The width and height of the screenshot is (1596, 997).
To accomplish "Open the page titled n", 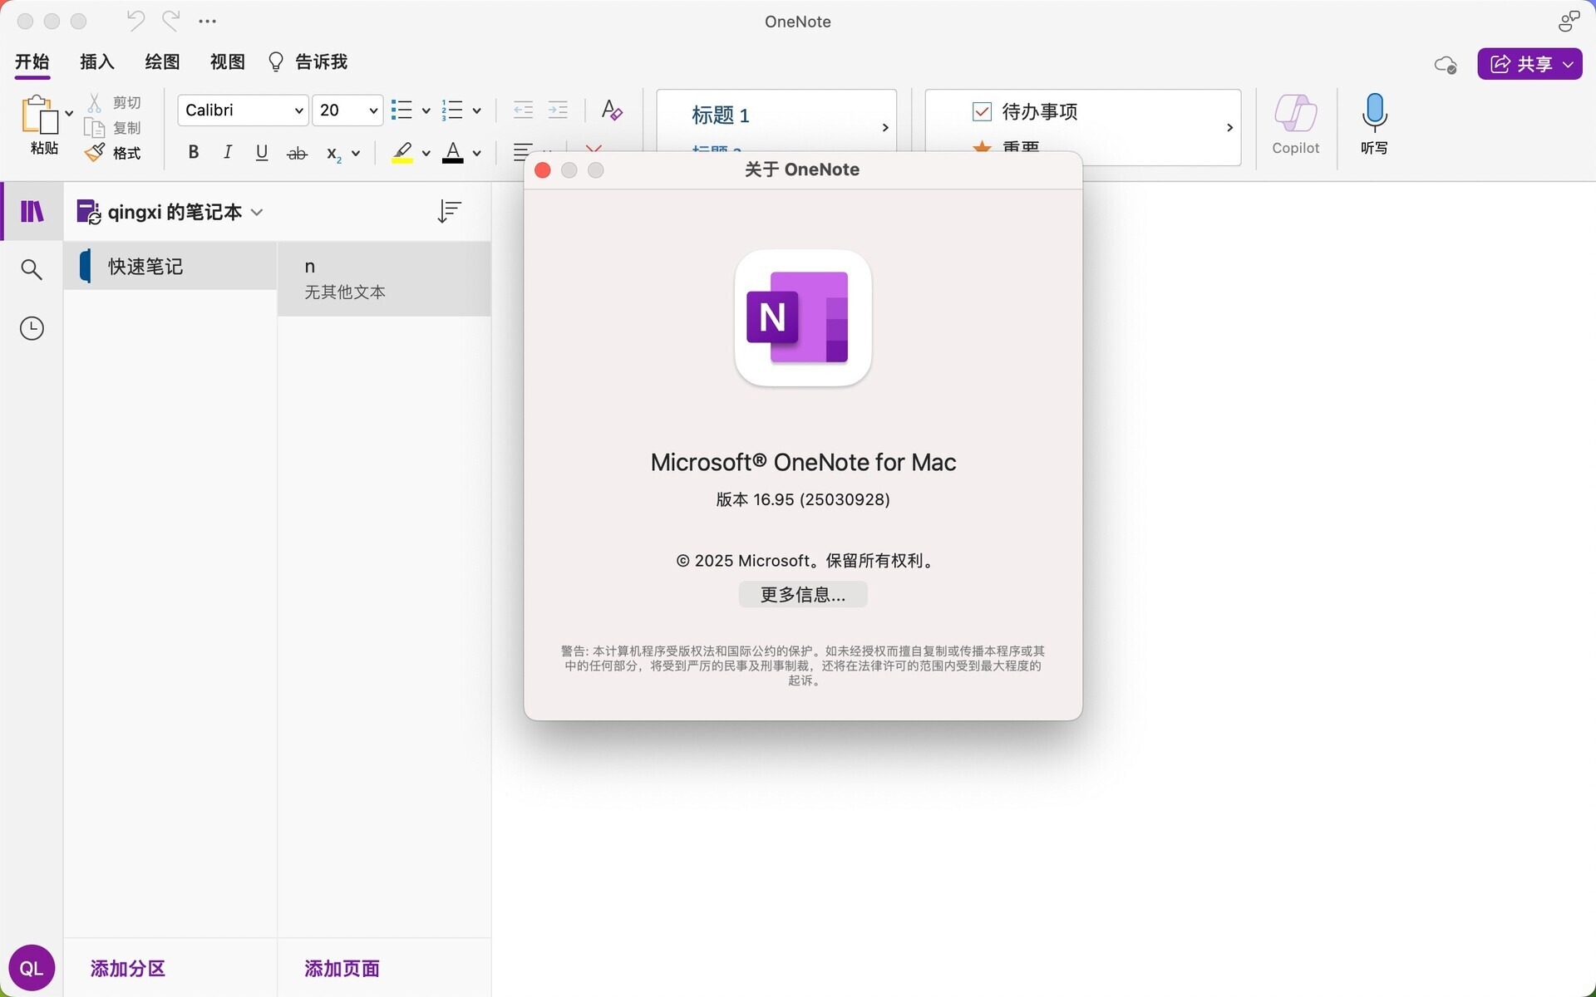I will click(x=384, y=278).
